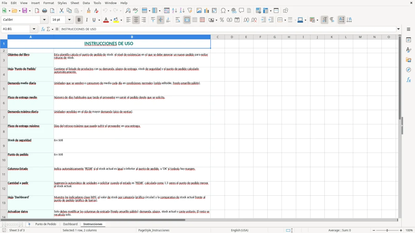Switch to the Punto de Pedido sheet

(46, 224)
